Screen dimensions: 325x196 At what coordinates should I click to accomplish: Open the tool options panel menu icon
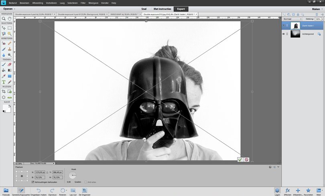(x=274, y=167)
